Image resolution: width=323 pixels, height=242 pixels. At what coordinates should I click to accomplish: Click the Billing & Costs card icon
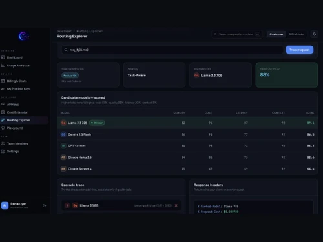3,81
